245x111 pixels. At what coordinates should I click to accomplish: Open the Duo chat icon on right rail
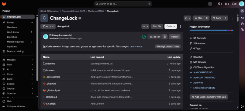tap(242, 18)
